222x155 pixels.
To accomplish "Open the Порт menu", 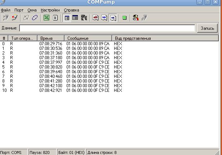I will 19,10.
